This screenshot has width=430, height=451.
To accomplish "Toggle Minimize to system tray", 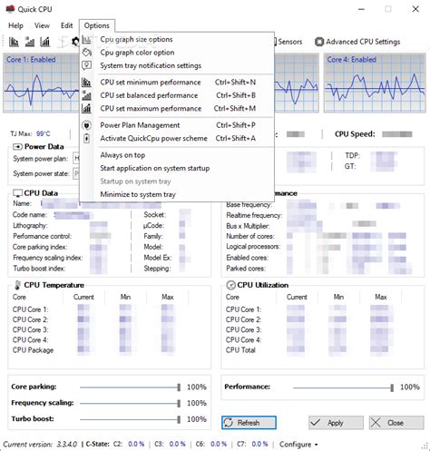I will tap(177, 194).
